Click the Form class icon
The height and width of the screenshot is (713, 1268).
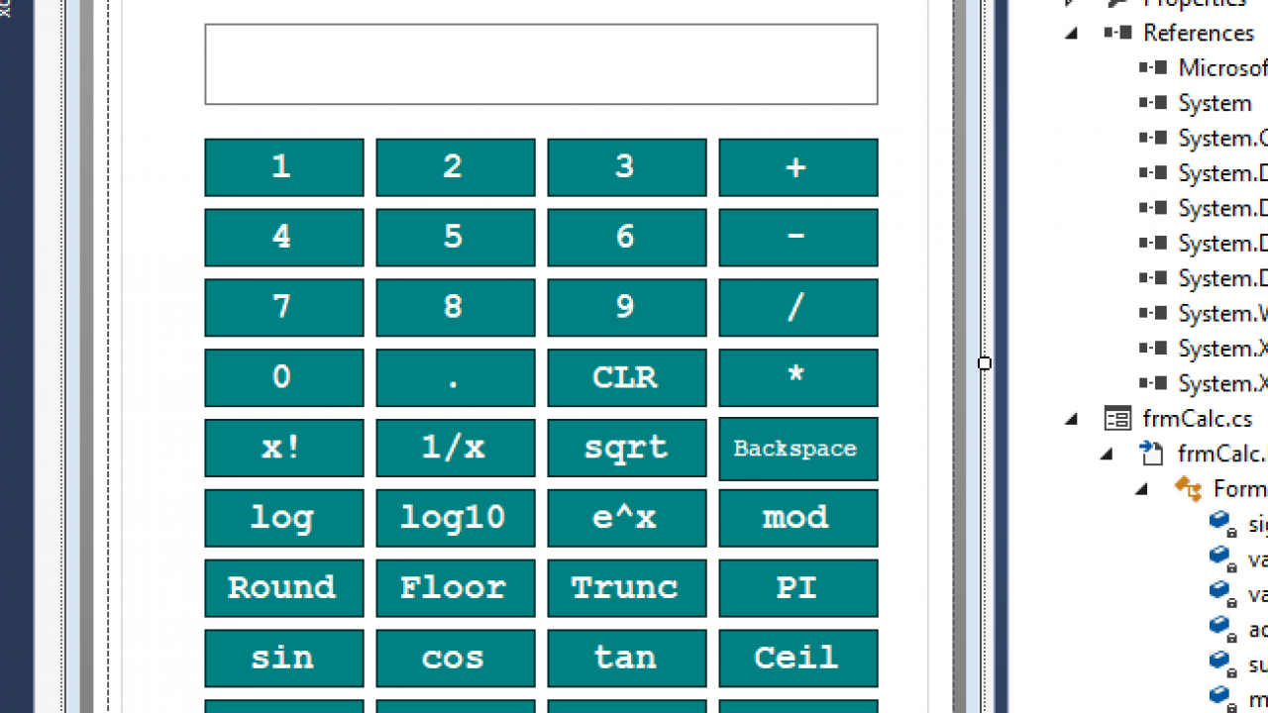coord(1188,488)
